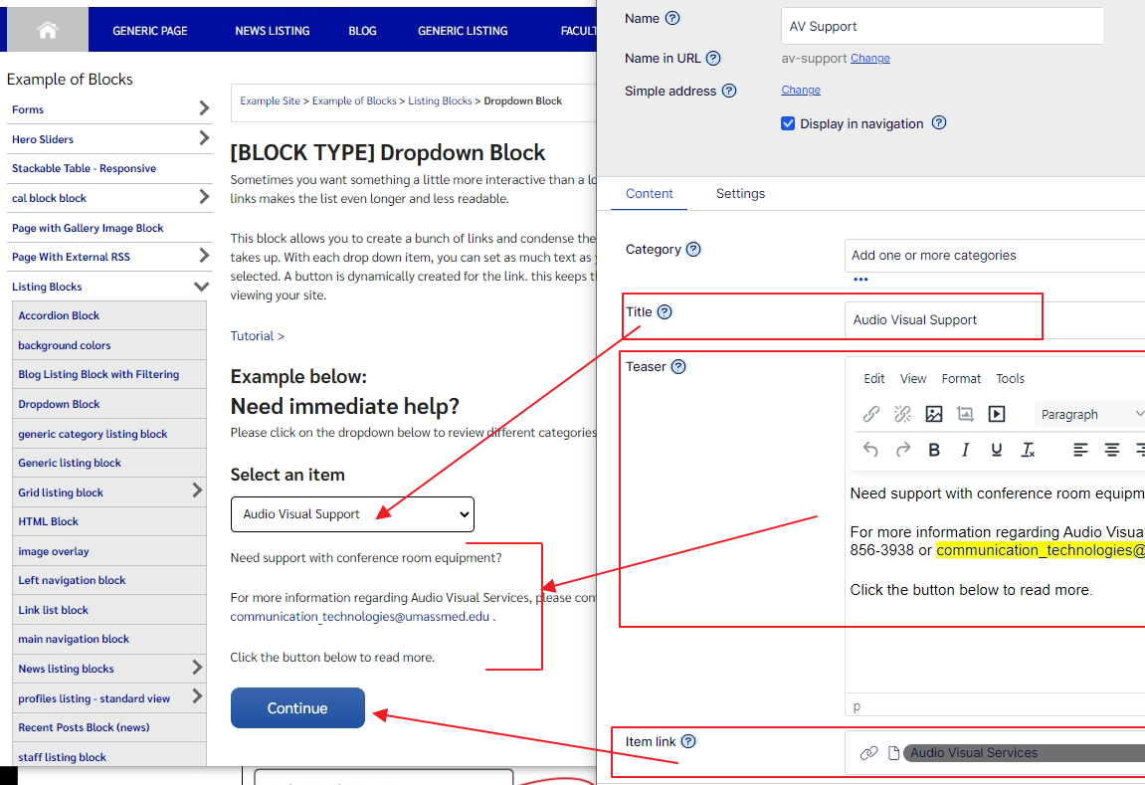1145x785 pixels.
Task: Click the home icon in navigation bar
Action: (47, 30)
